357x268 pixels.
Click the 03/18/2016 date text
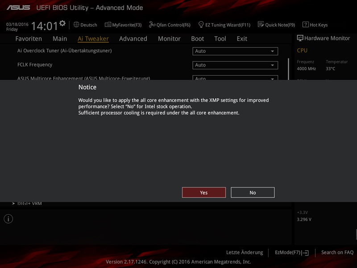pos(17,25)
